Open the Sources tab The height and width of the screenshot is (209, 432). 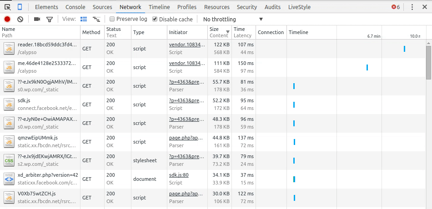coord(102,7)
